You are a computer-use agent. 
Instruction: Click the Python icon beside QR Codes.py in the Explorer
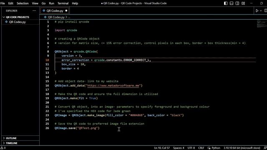pos(7,22)
